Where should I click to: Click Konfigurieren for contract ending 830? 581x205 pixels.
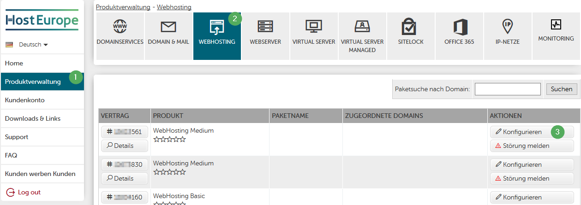coord(532,164)
